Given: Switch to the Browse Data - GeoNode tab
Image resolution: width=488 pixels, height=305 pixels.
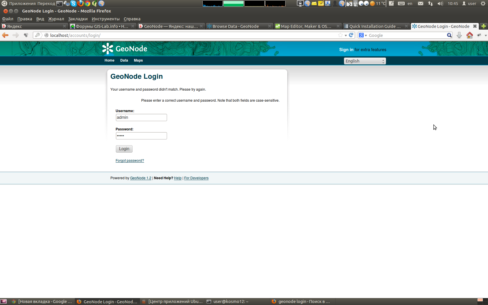Looking at the screenshot, I should tap(239, 26).
